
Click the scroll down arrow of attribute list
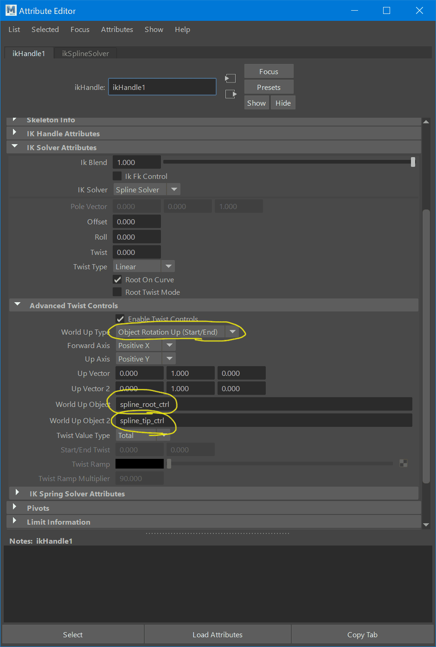tap(426, 525)
